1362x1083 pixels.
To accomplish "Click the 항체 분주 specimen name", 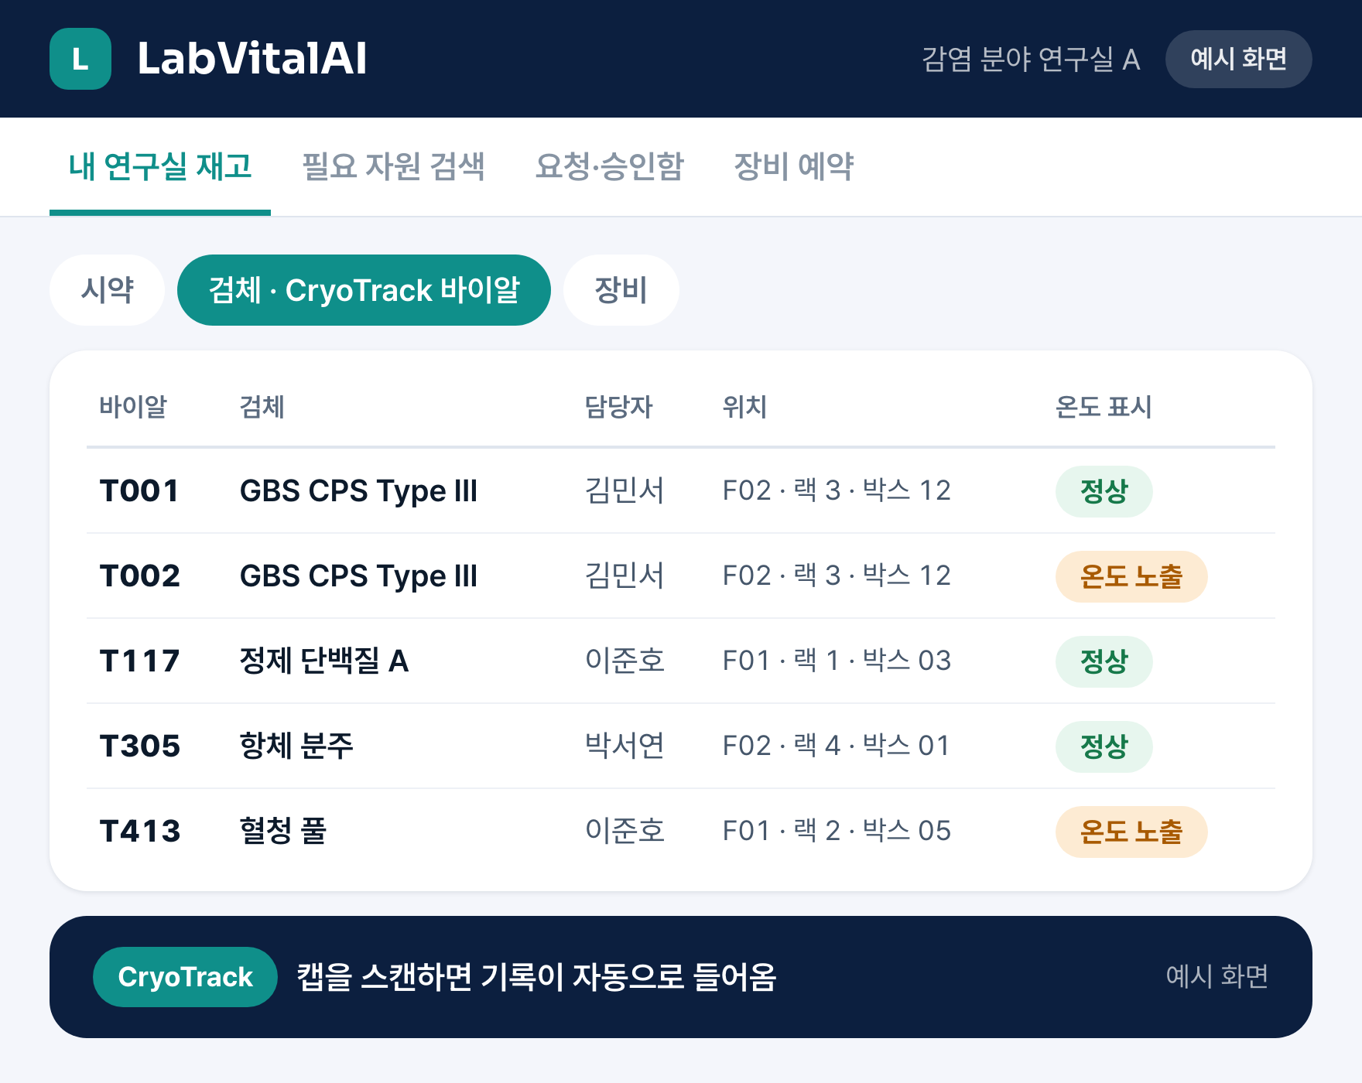I will tap(296, 746).
